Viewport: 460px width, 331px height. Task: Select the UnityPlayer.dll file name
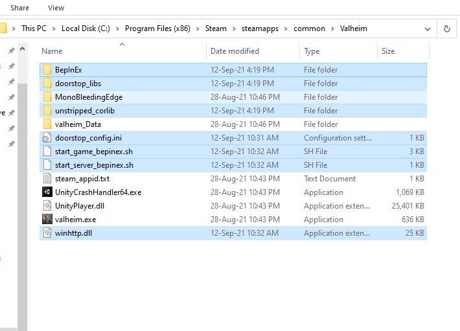(x=80, y=206)
